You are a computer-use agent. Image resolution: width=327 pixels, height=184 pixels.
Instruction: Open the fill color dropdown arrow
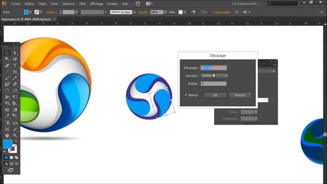pyautogui.click(x=31, y=12)
